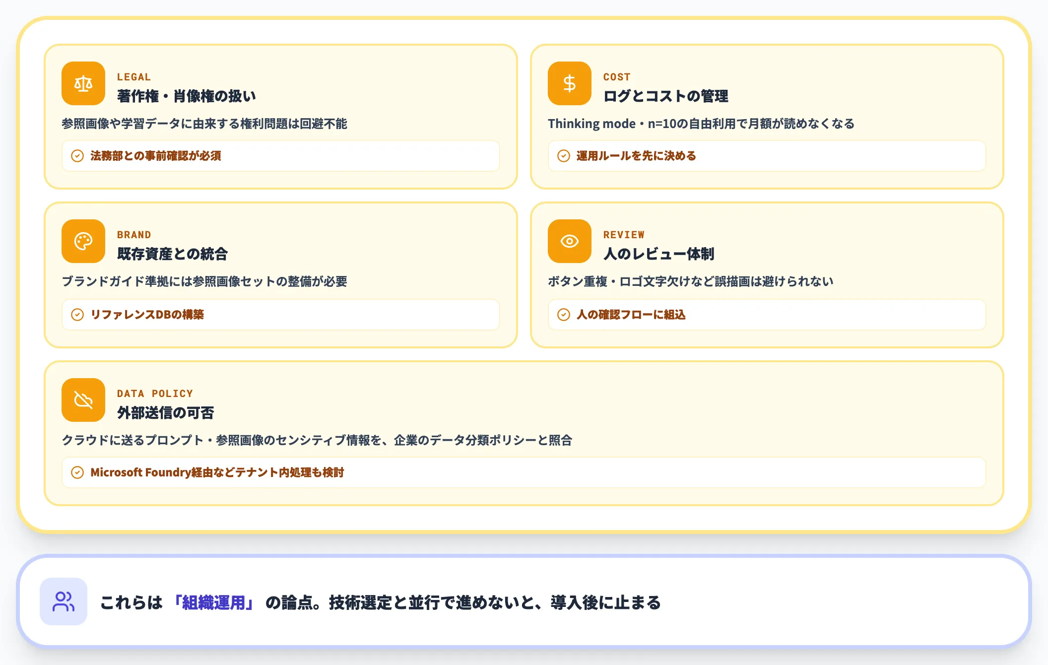Image resolution: width=1048 pixels, height=665 pixels.
Task: Click the LEGAL scales icon
Action: [83, 84]
